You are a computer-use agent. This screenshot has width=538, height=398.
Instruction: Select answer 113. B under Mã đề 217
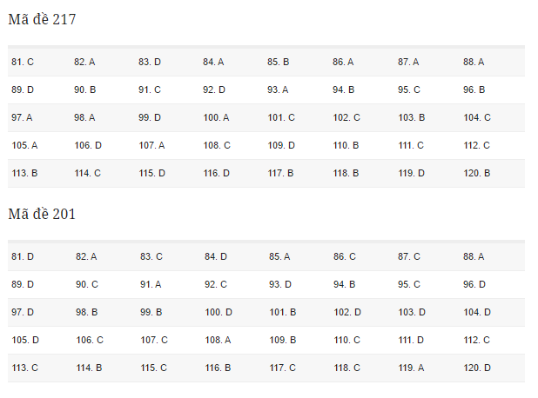(x=24, y=174)
